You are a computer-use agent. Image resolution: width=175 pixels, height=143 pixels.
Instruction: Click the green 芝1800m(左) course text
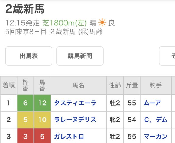tap(64, 23)
